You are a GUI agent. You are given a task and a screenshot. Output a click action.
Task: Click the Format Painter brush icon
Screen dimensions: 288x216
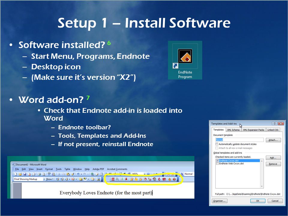[73, 174]
